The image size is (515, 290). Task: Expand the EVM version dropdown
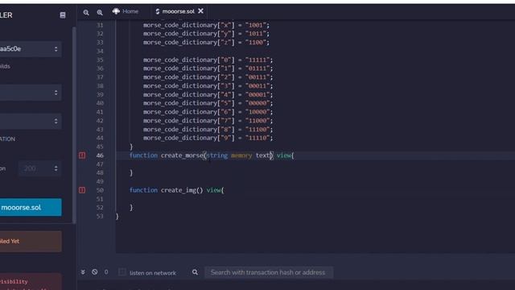tap(31, 121)
